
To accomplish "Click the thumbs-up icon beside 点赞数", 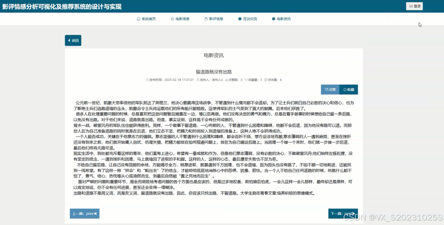I will click(x=227, y=80).
